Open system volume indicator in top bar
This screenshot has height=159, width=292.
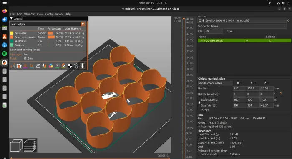[x=283, y=3]
